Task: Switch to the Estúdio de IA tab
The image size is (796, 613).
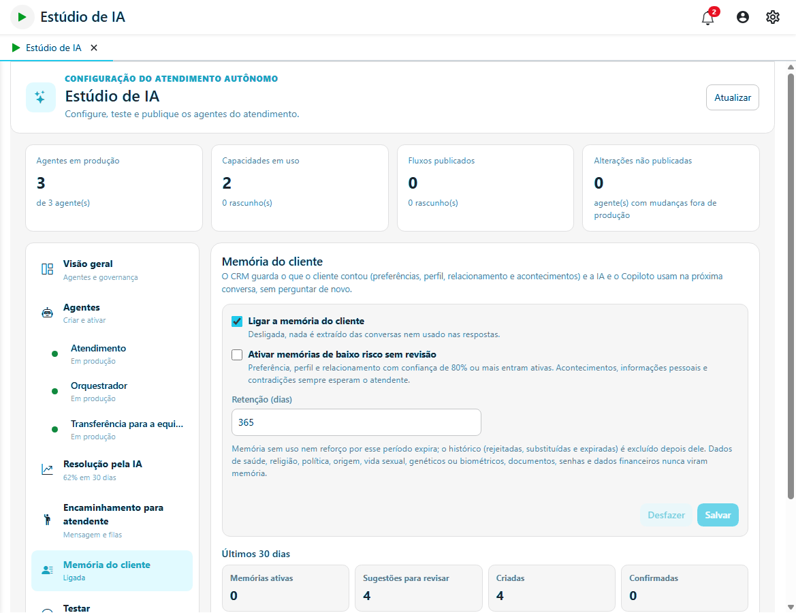Action: (53, 48)
